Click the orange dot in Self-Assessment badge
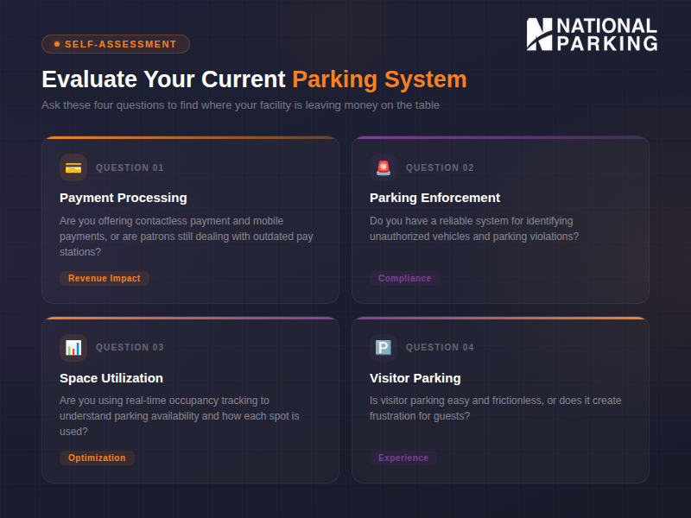 point(57,44)
